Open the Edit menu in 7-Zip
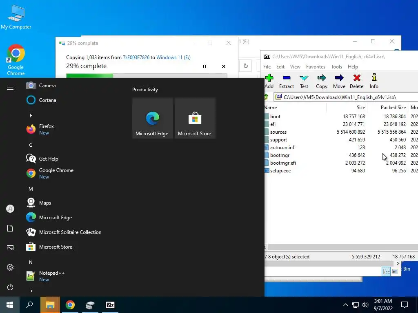Screen dimensions: 418x313 [280, 67]
